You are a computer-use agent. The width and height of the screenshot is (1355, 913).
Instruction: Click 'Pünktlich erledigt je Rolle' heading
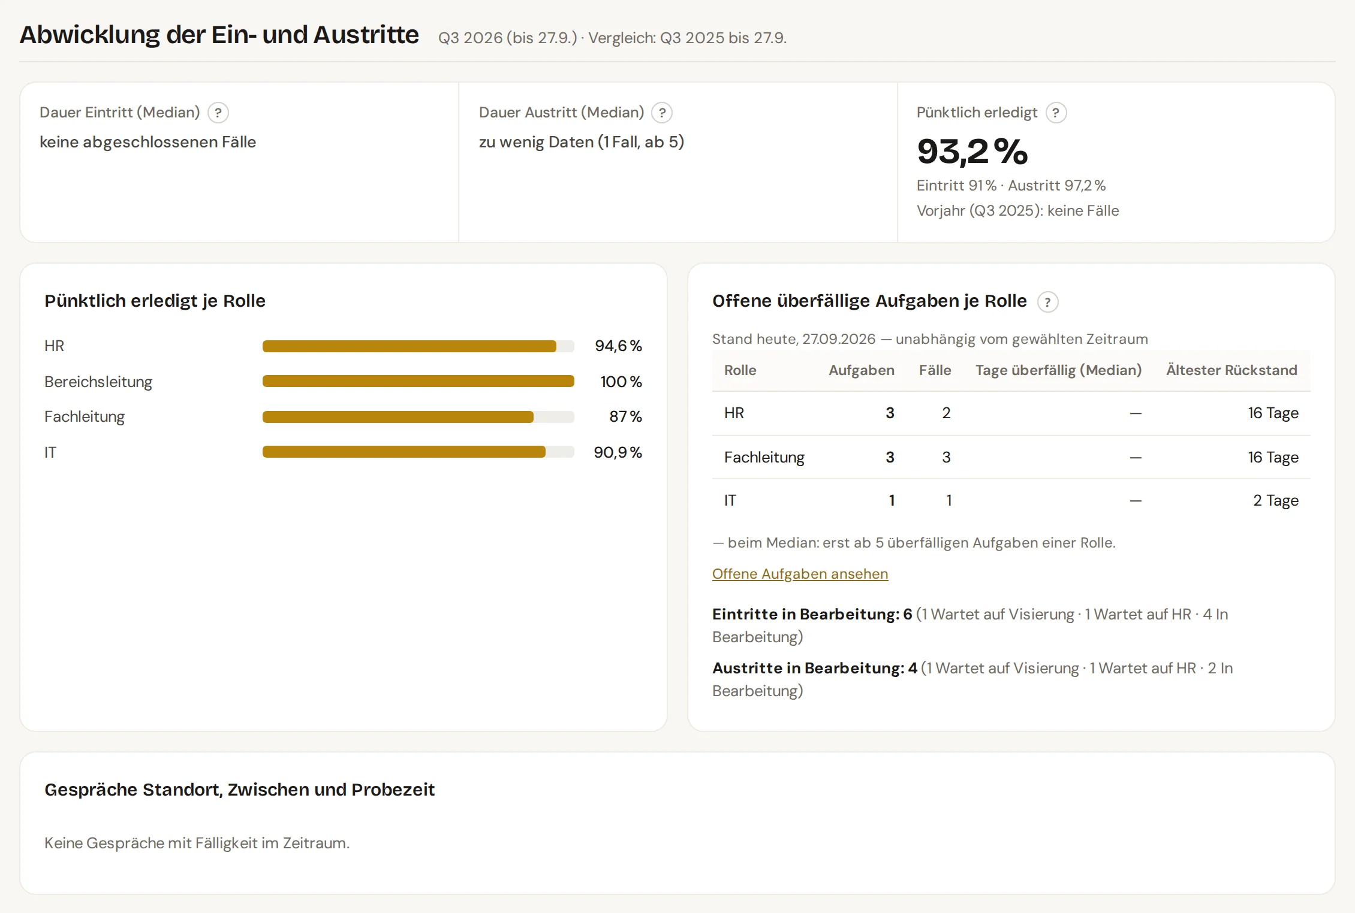click(x=155, y=301)
